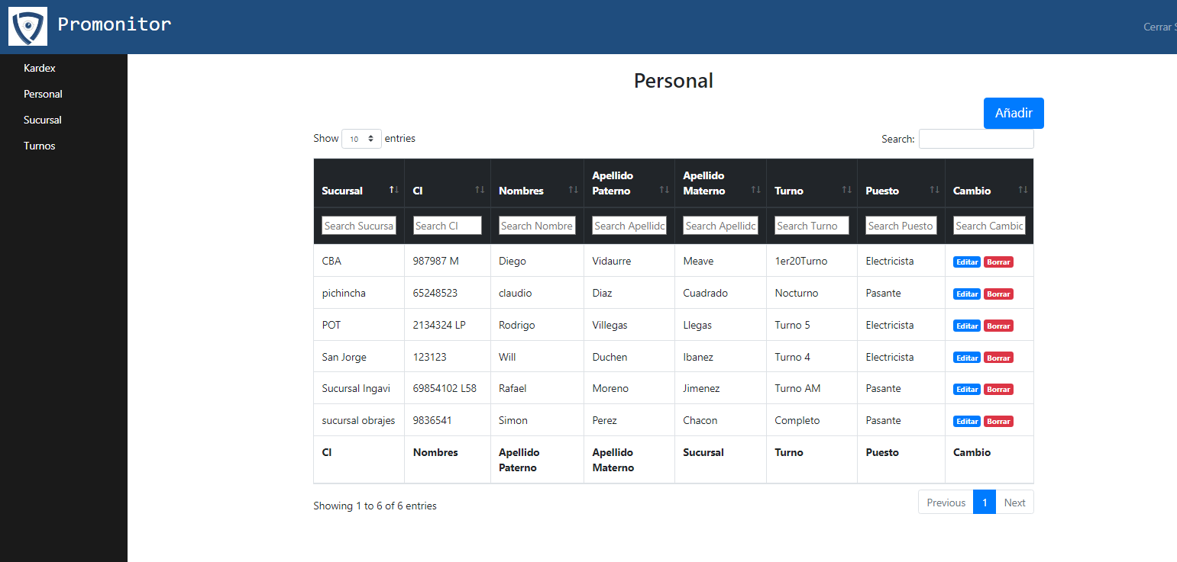Go to Sucursal sidebar menu item

43,120
